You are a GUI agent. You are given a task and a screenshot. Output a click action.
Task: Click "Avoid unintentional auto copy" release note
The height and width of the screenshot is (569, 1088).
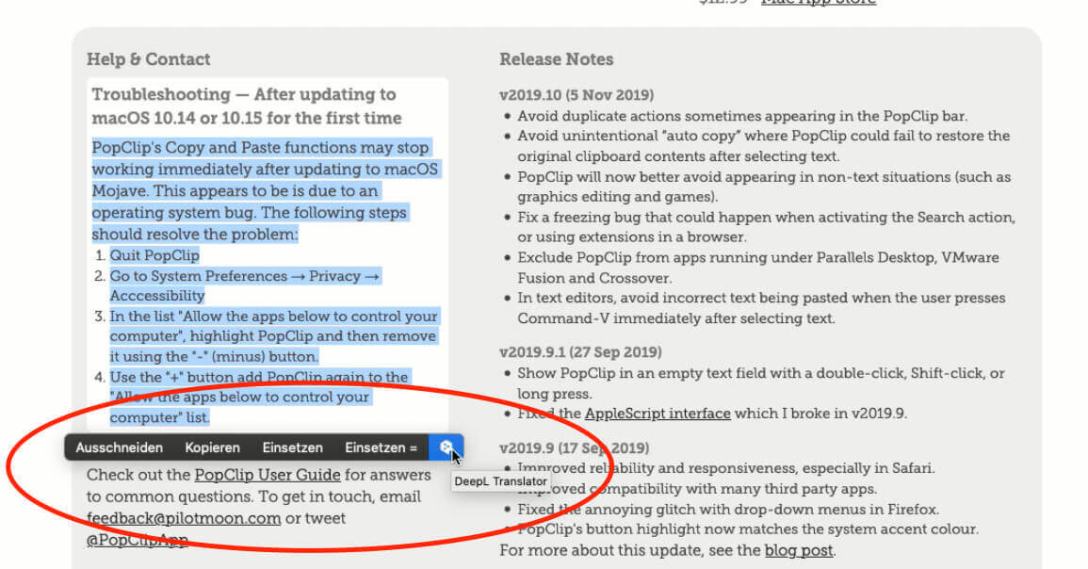click(x=763, y=146)
